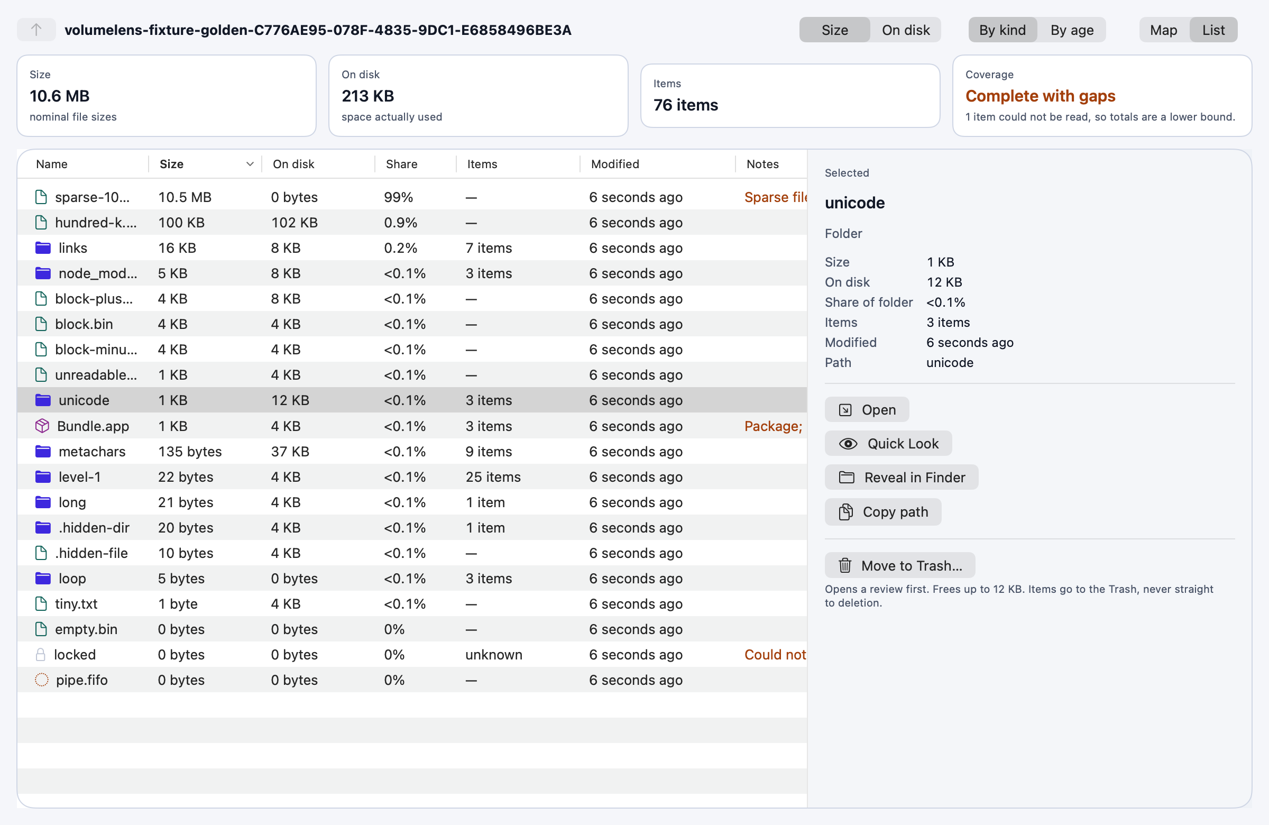Click the metachars folder icon

coord(43,451)
